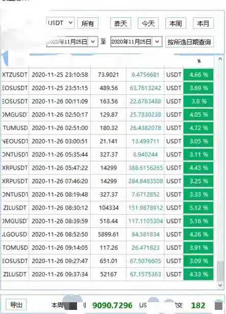Click timestamp 2020-11-26 02:50:17

tap(60, 115)
